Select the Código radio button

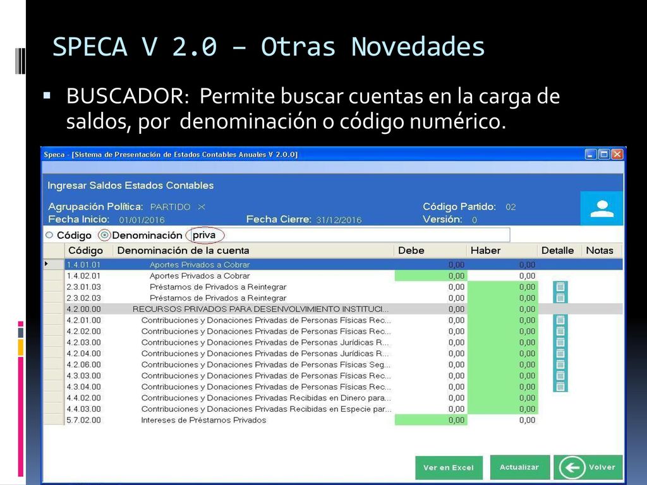(49, 235)
